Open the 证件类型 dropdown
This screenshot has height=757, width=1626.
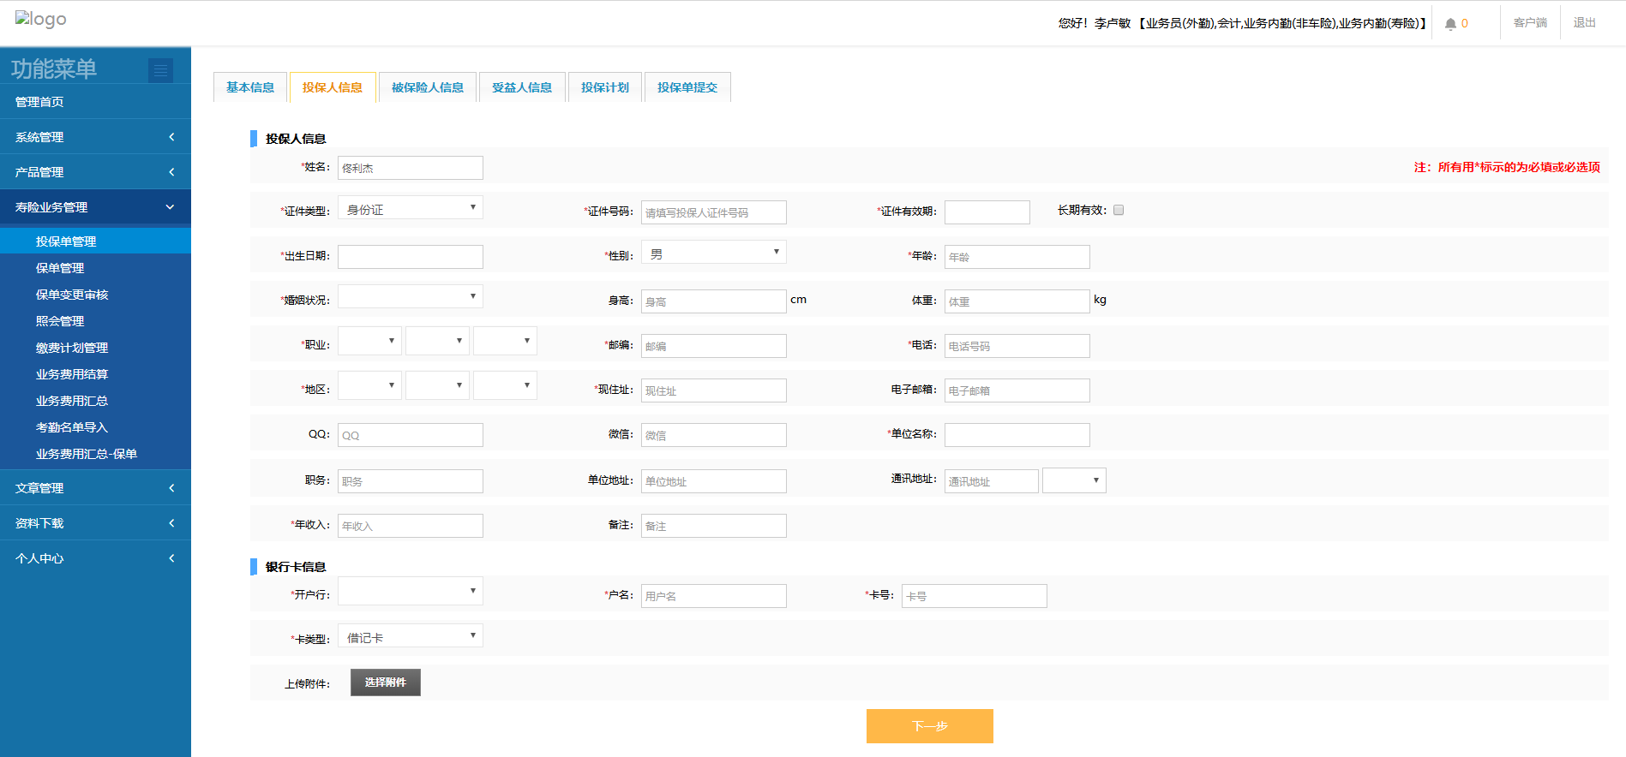coord(411,208)
